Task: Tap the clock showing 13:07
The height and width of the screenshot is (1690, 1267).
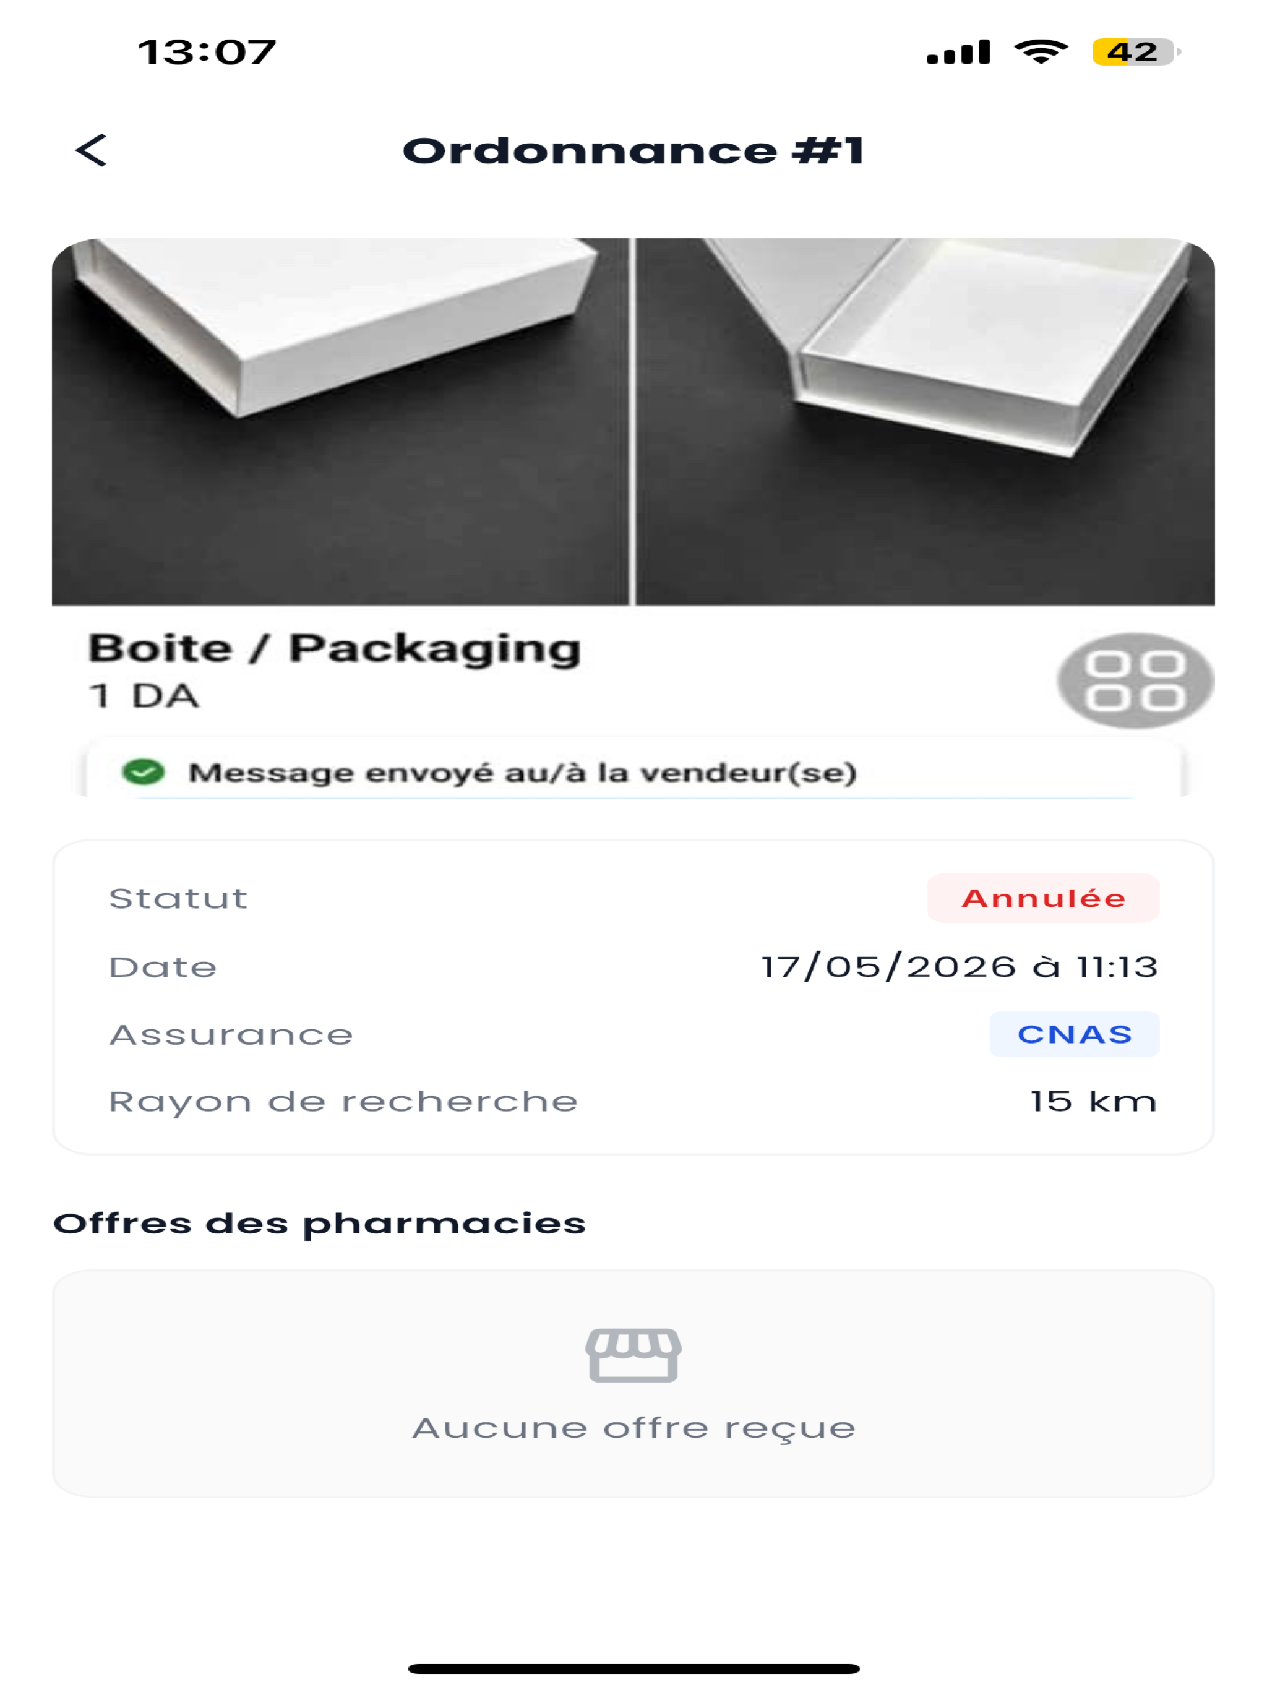Action: click(207, 53)
